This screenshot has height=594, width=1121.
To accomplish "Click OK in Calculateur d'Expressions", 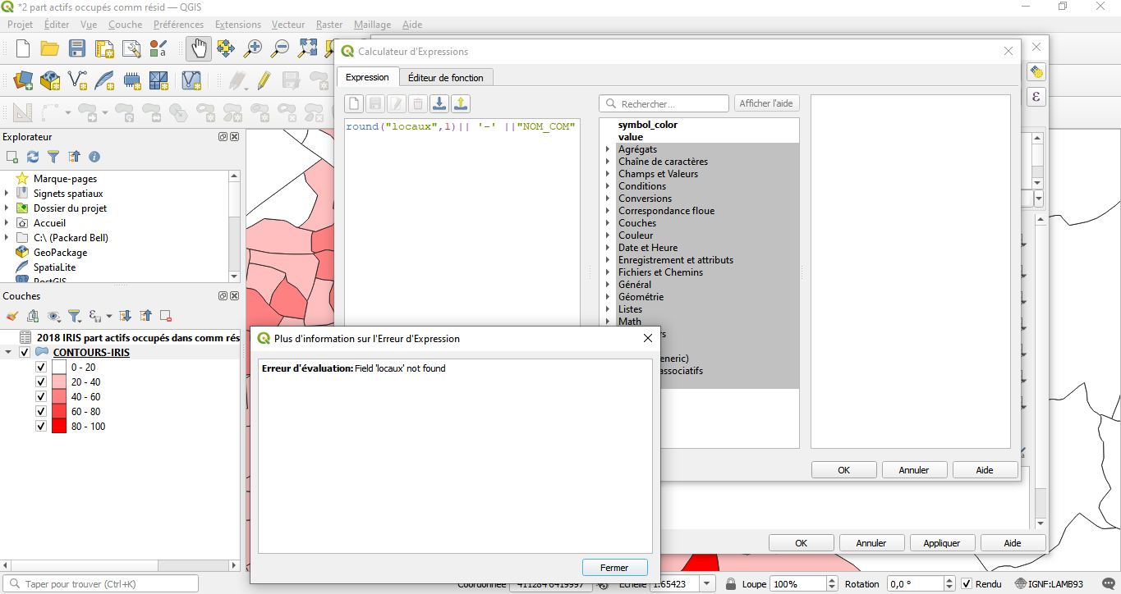I will tap(843, 470).
